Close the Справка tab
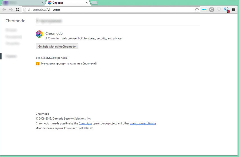The height and width of the screenshot is (157, 239). (x=87, y=3)
